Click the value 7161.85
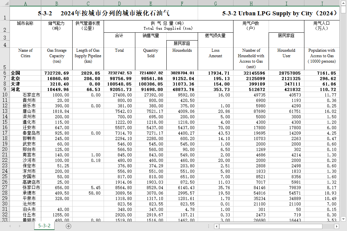 point(327,73)
